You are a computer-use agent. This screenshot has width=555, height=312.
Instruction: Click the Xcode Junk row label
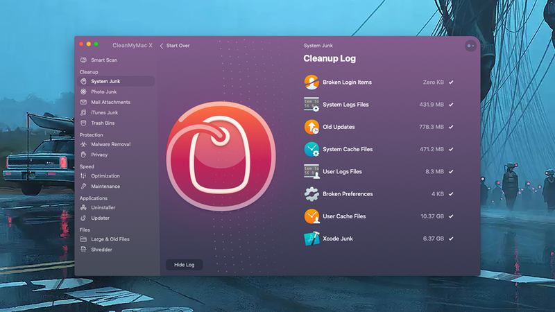click(x=338, y=239)
